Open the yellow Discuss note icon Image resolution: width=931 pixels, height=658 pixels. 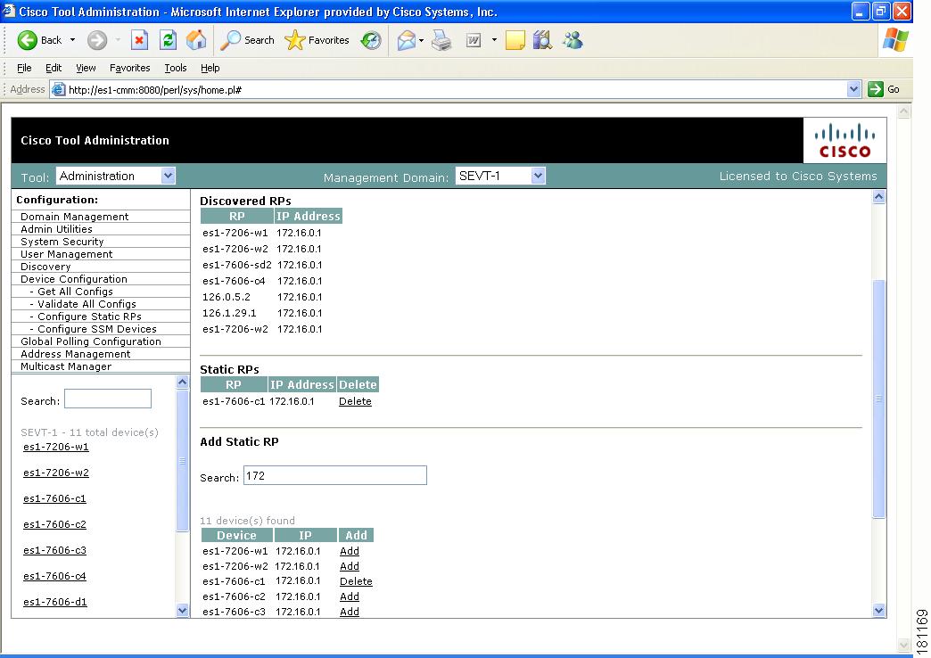[x=515, y=40]
